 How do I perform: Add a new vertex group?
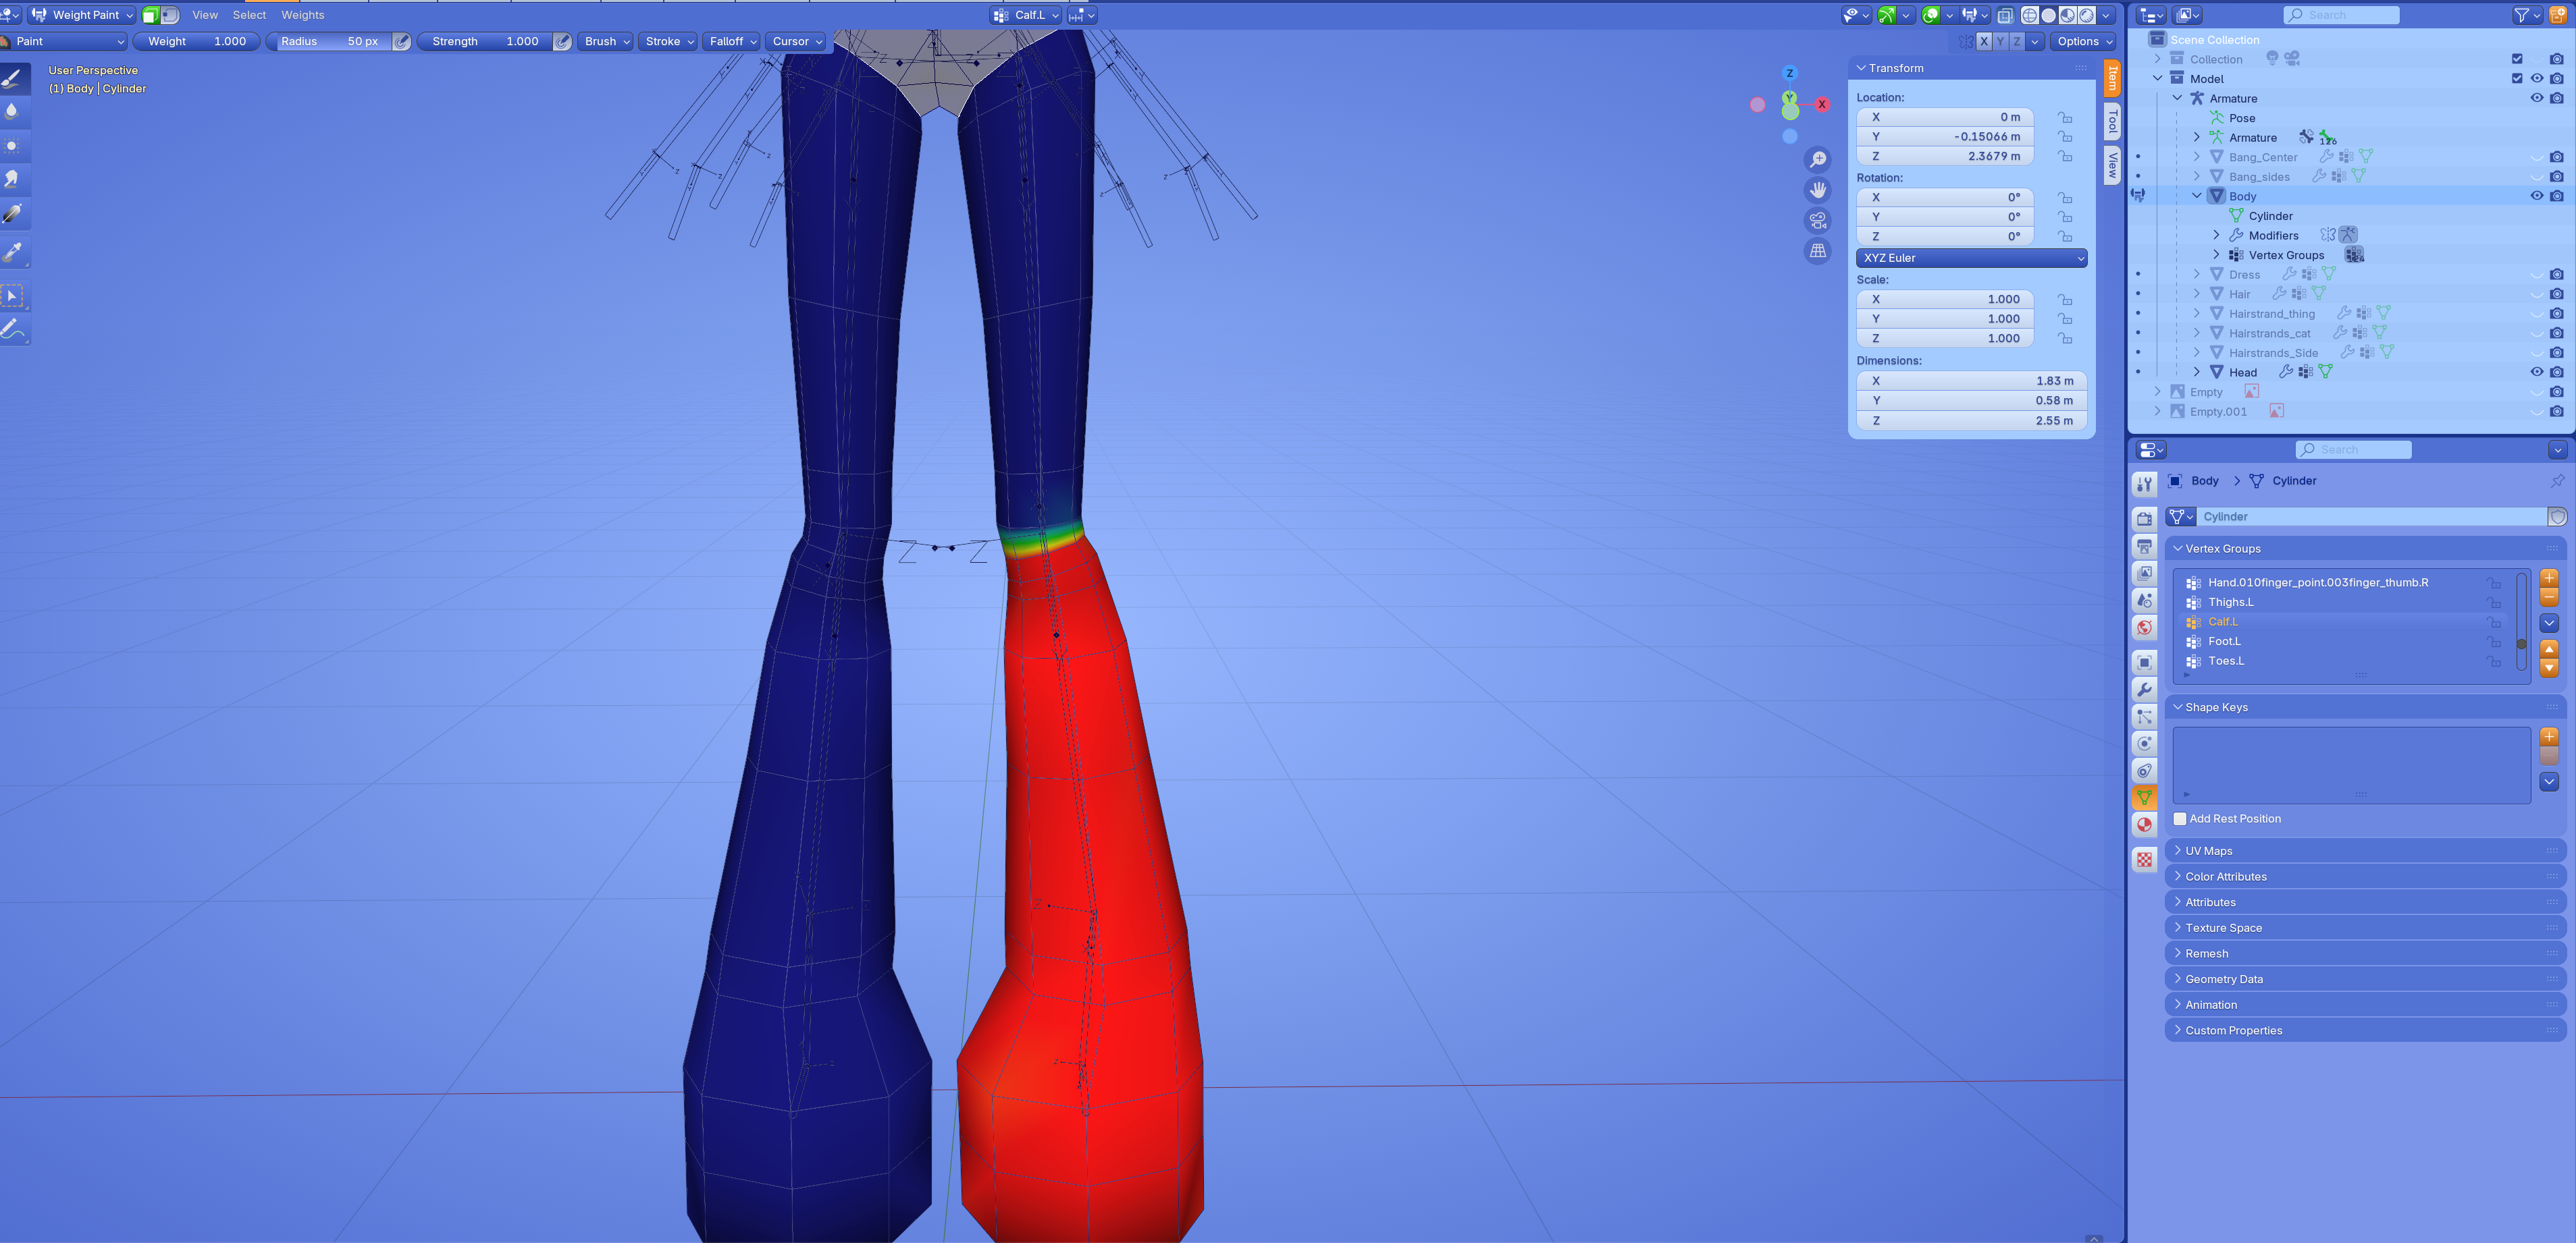(2548, 578)
